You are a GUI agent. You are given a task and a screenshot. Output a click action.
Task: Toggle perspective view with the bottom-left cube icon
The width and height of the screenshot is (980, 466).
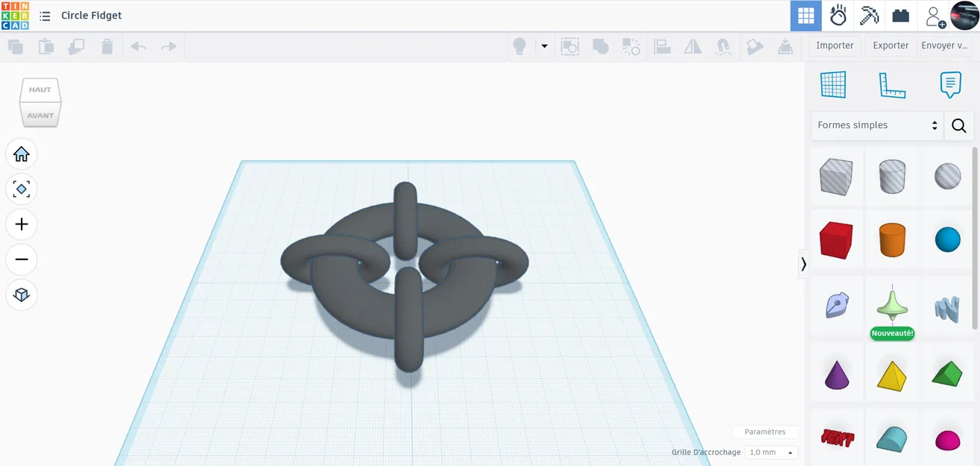pos(22,295)
